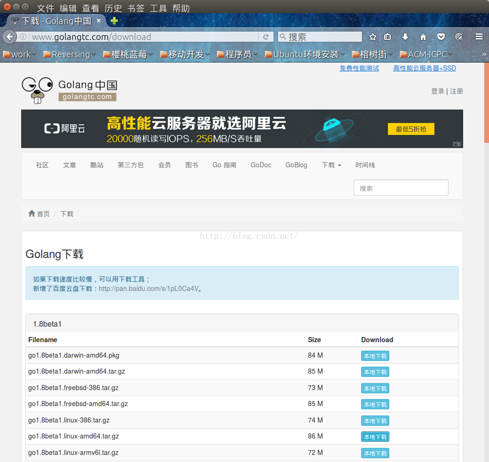
Task: Open the GoBlog nav link
Action: coord(296,165)
